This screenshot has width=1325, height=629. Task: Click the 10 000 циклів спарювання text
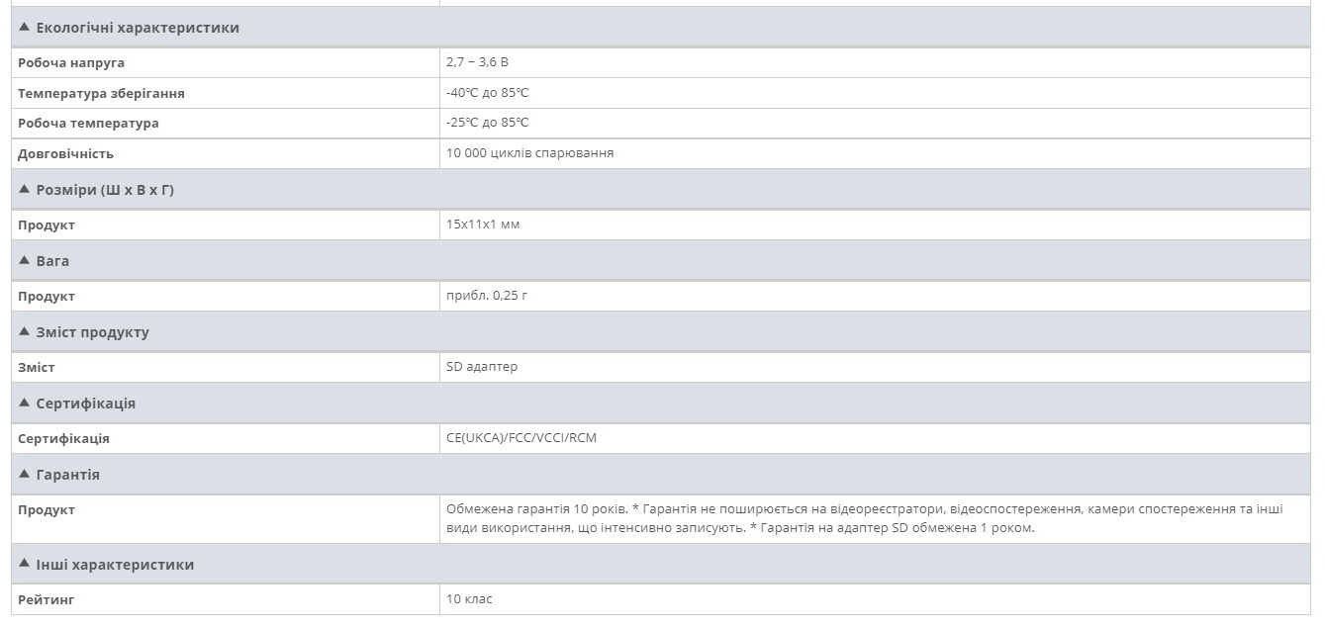pos(529,153)
